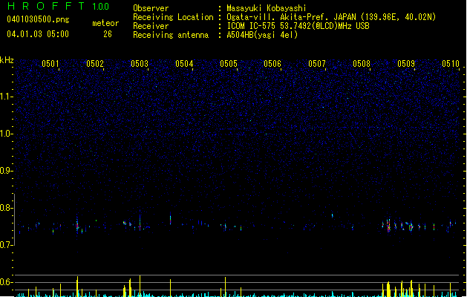Click the 0503 time marker
This screenshot has width=467, height=297.
(140, 64)
